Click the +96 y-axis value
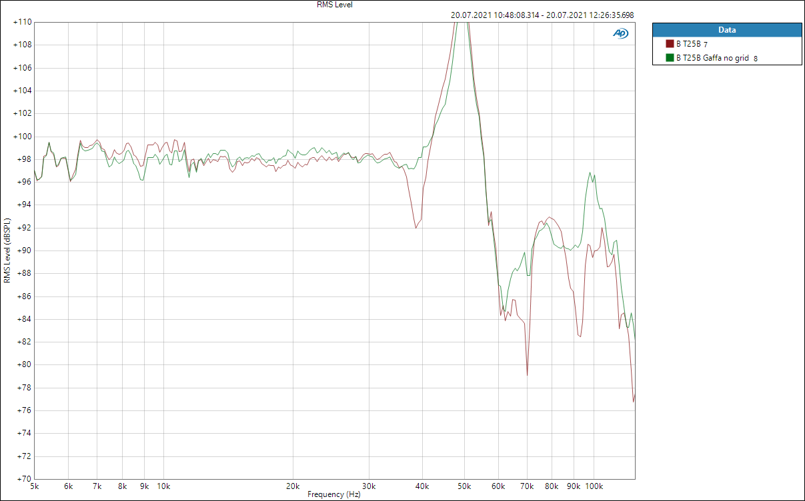This screenshot has height=501, width=805. coord(24,182)
